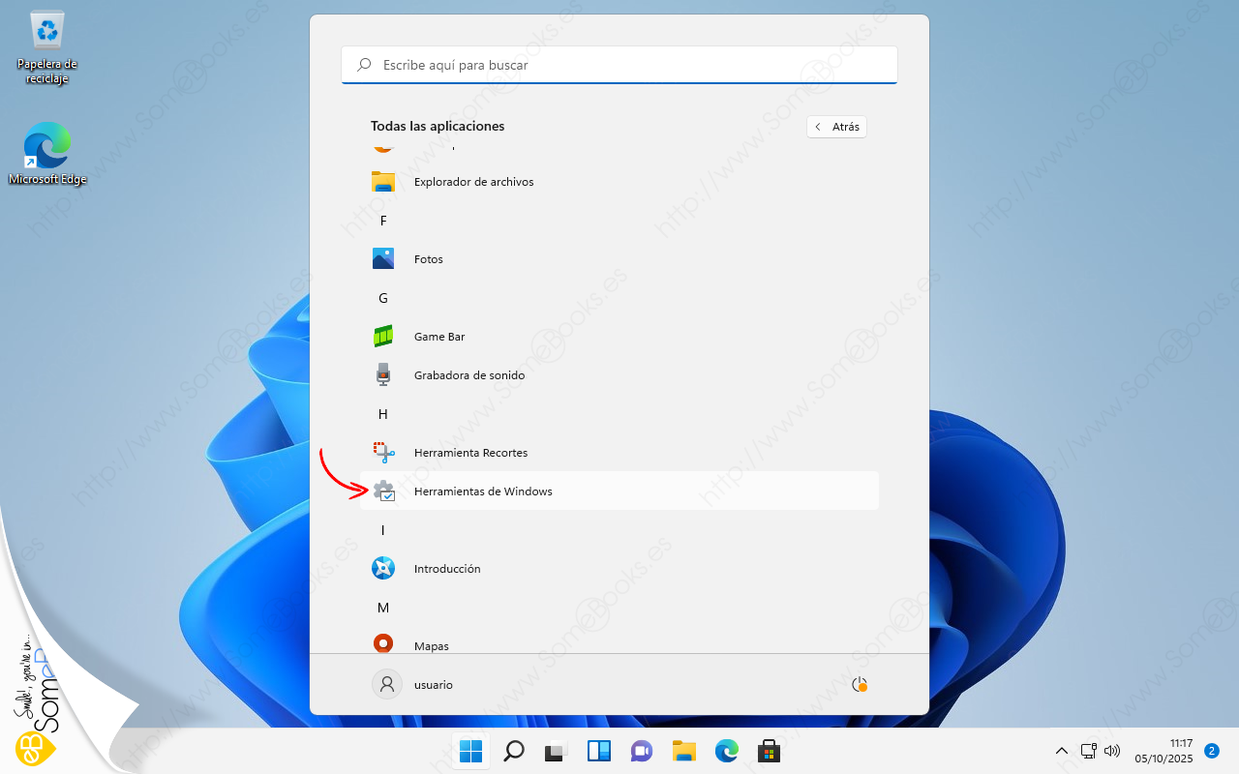Open the usuario account menu
The height and width of the screenshot is (774, 1239).
tap(413, 684)
